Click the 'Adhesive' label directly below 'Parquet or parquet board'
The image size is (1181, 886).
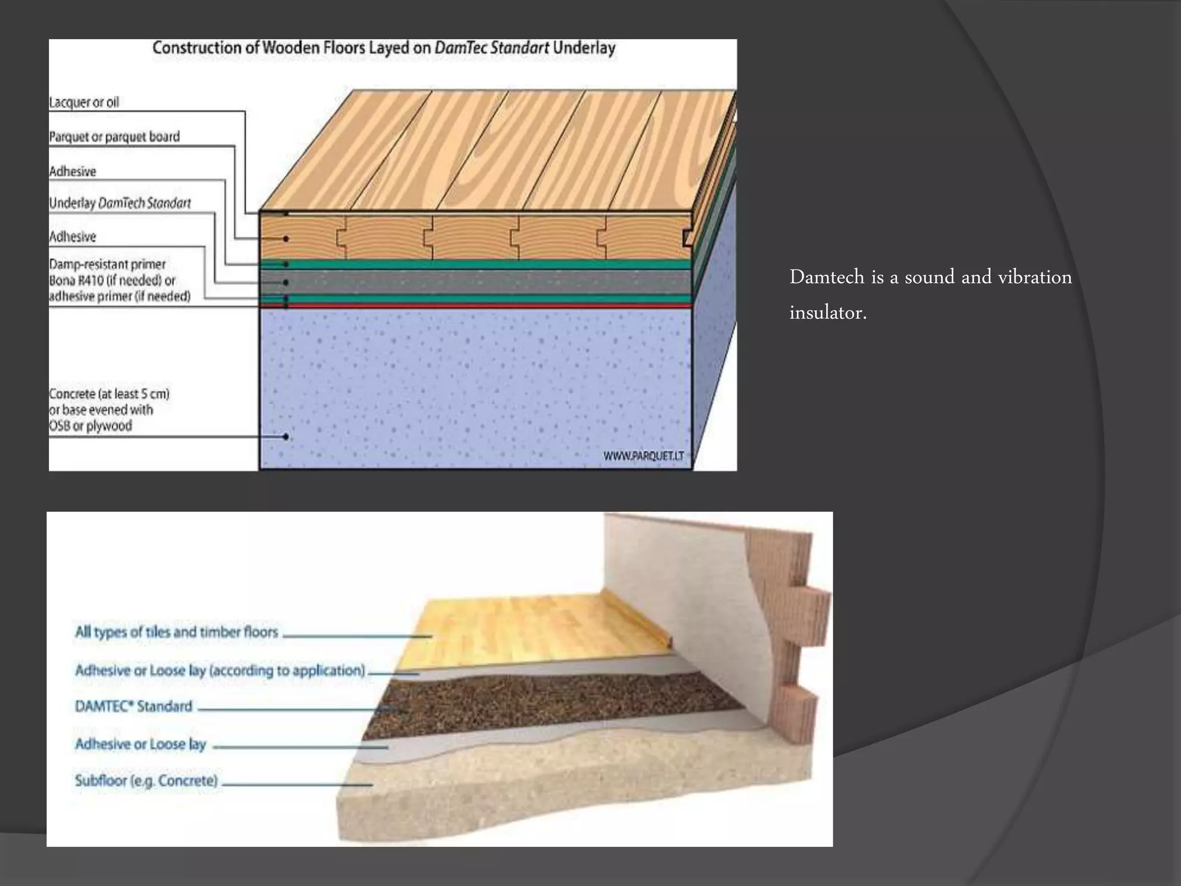pyautogui.click(x=73, y=171)
